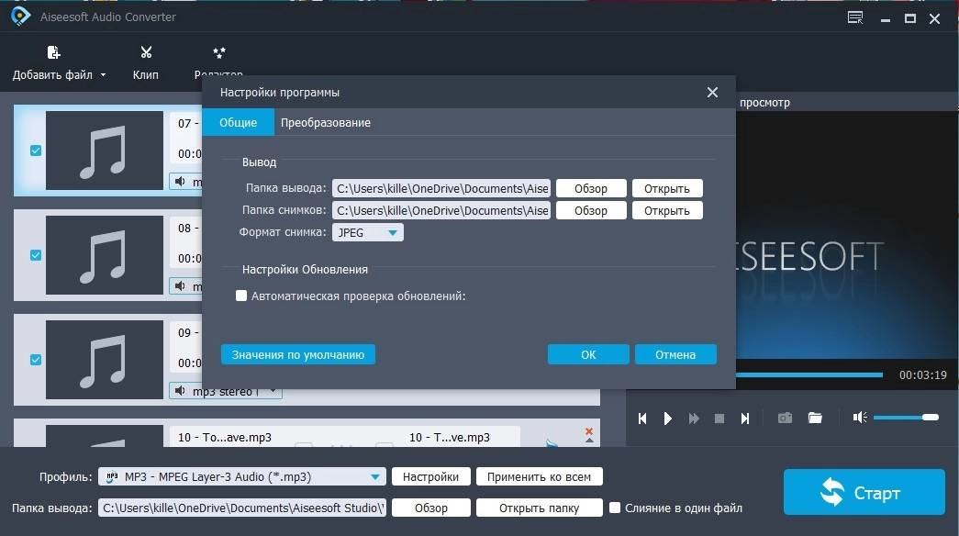Open audio track dropdown of track 07
959x536 pixels.
point(186,182)
